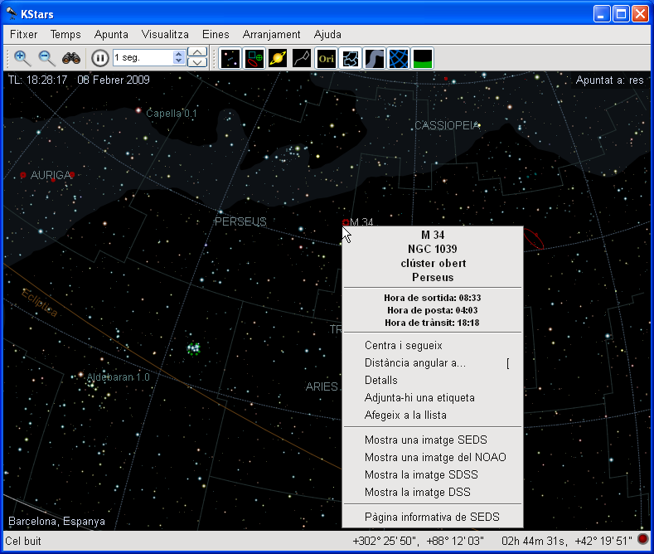Toggle constellation boundaries display
The height and width of the screenshot is (554, 654).
coord(350,58)
